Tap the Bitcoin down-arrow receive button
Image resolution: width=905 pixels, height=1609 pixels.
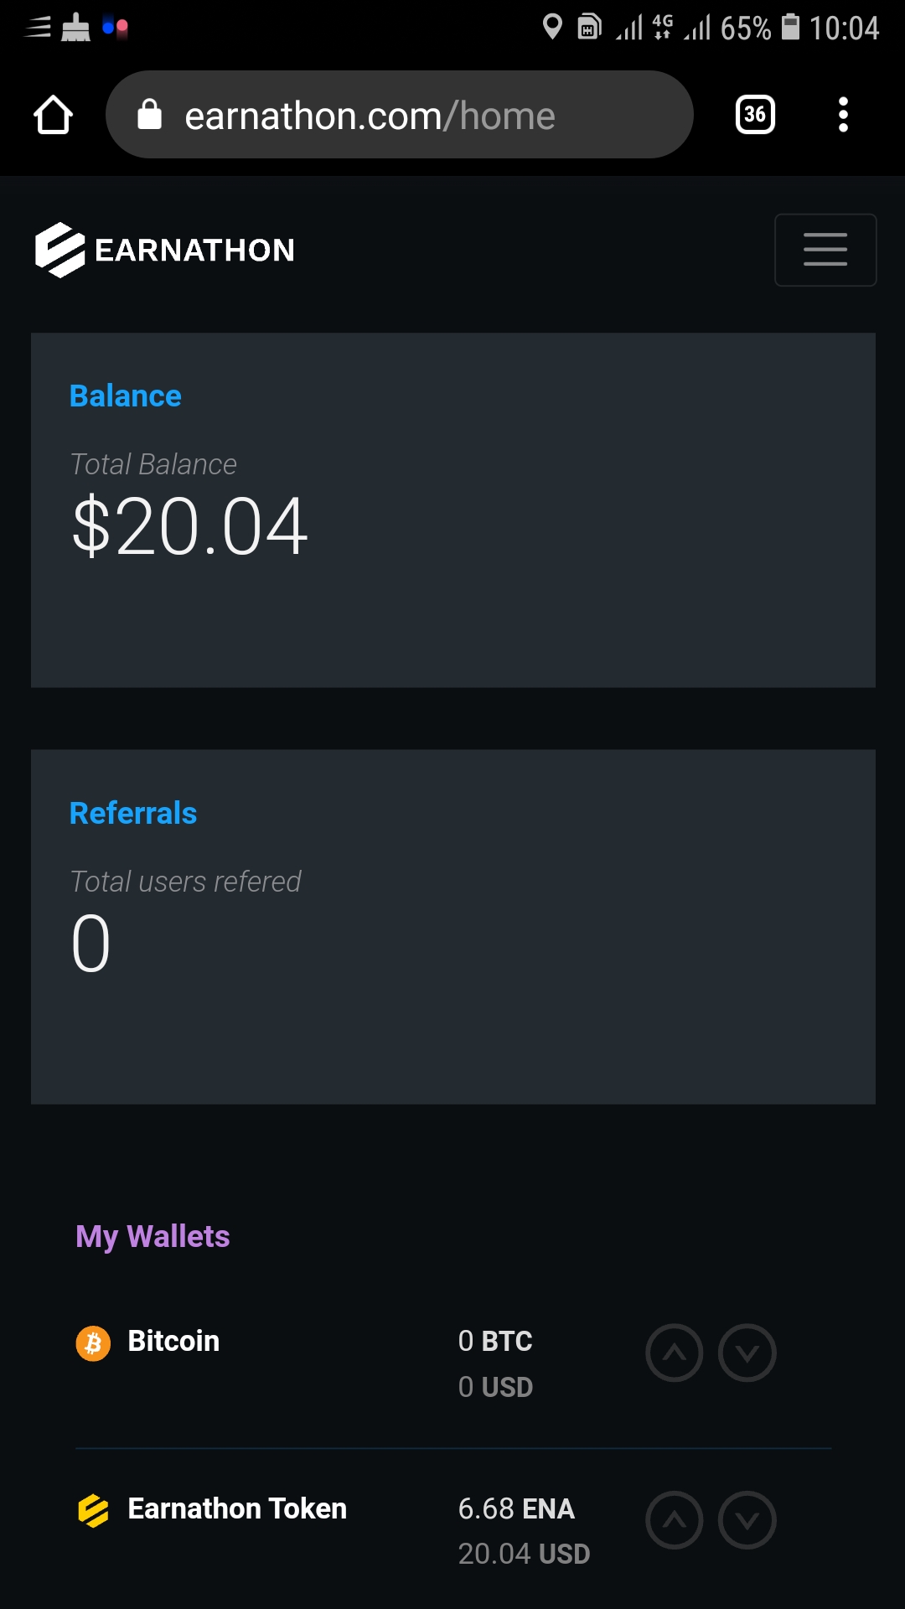click(747, 1353)
